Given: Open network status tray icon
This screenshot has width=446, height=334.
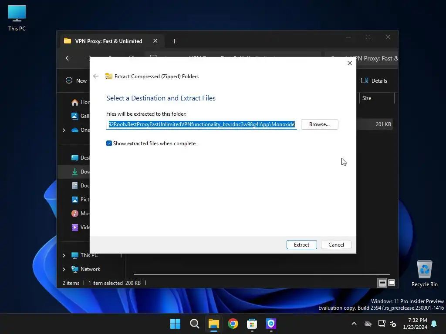Looking at the screenshot, I should click(x=382, y=324).
